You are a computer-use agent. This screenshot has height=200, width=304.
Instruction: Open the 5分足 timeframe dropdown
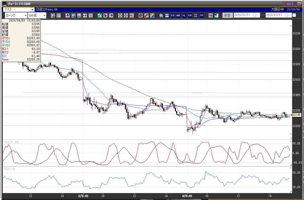tap(44, 15)
